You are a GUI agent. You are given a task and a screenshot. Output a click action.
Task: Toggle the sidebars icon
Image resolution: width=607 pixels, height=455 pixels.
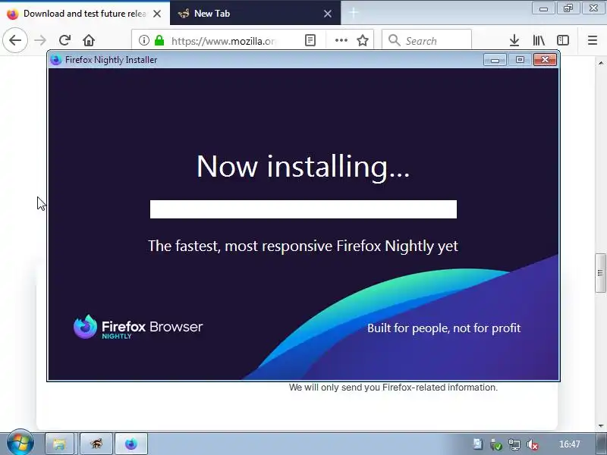click(563, 40)
